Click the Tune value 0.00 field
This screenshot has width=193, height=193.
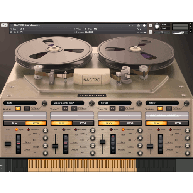point(166,29)
